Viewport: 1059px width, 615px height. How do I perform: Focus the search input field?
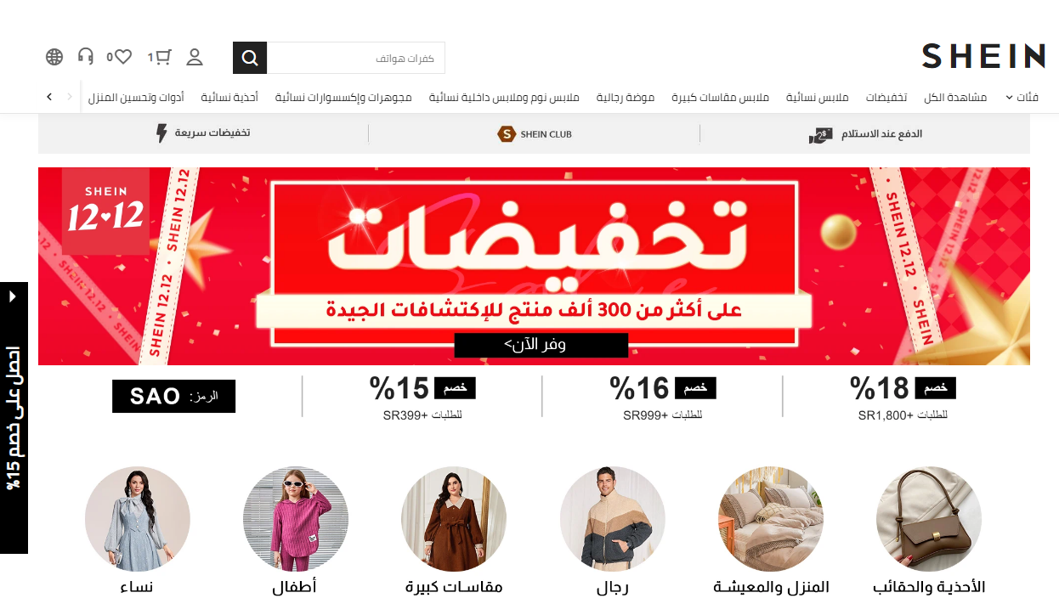(x=356, y=58)
